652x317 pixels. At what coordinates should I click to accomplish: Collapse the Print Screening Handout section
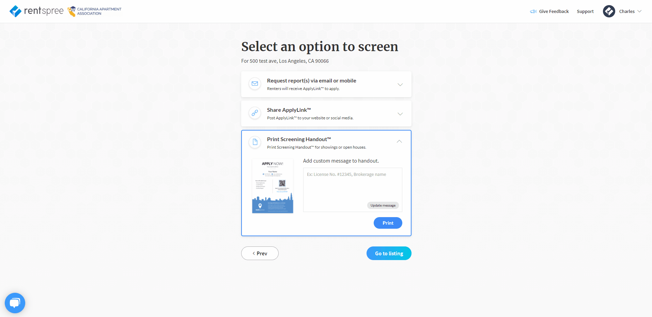tap(400, 141)
